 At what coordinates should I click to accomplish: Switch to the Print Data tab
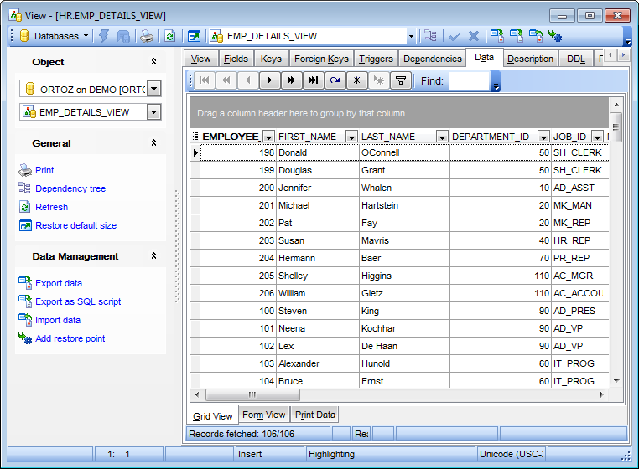pyautogui.click(x=315, y=415)
